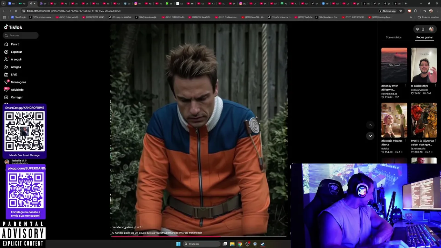Screen dimensions: 441x248
Task: Open more options for #money #rich video
Action: click(406, 86)
